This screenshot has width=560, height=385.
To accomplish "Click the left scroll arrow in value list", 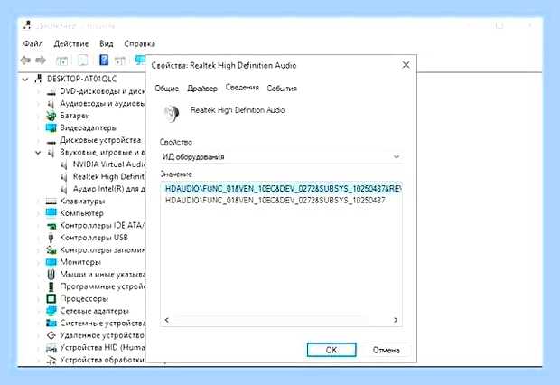I will tap(167, 320).
